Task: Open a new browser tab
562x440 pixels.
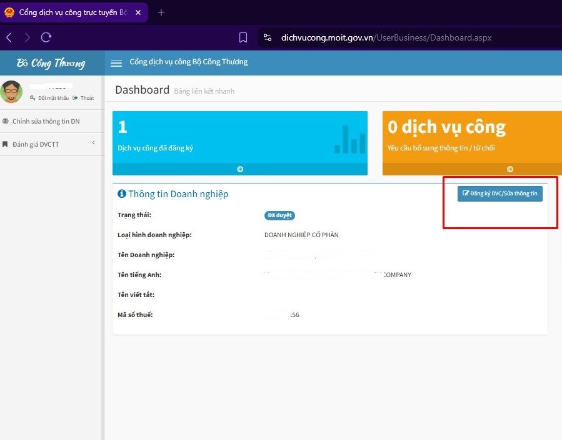Action: 161,12
